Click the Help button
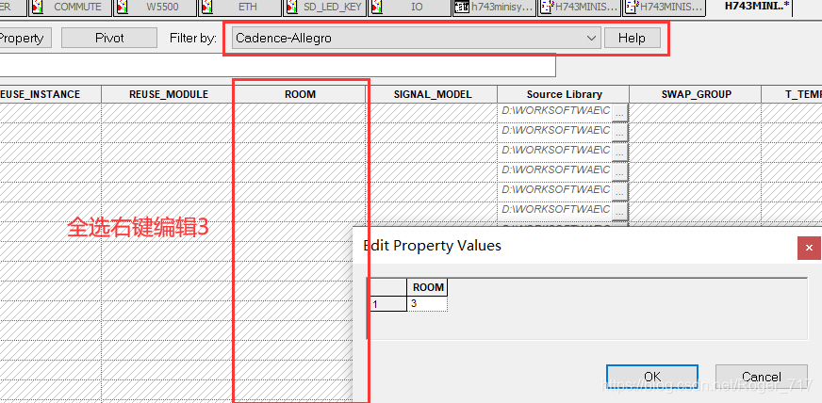This screenshot has height=403, width=822. (x=632, y=39)
